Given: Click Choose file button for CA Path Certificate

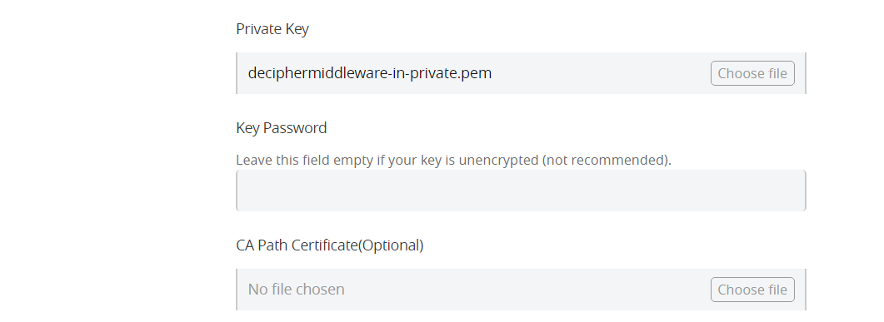Looking at the screenshot, I should click(x=752, y=290).
